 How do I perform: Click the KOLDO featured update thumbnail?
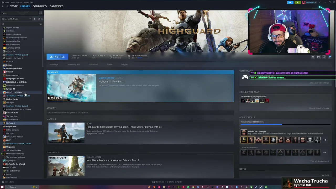(x=71, y=88)
